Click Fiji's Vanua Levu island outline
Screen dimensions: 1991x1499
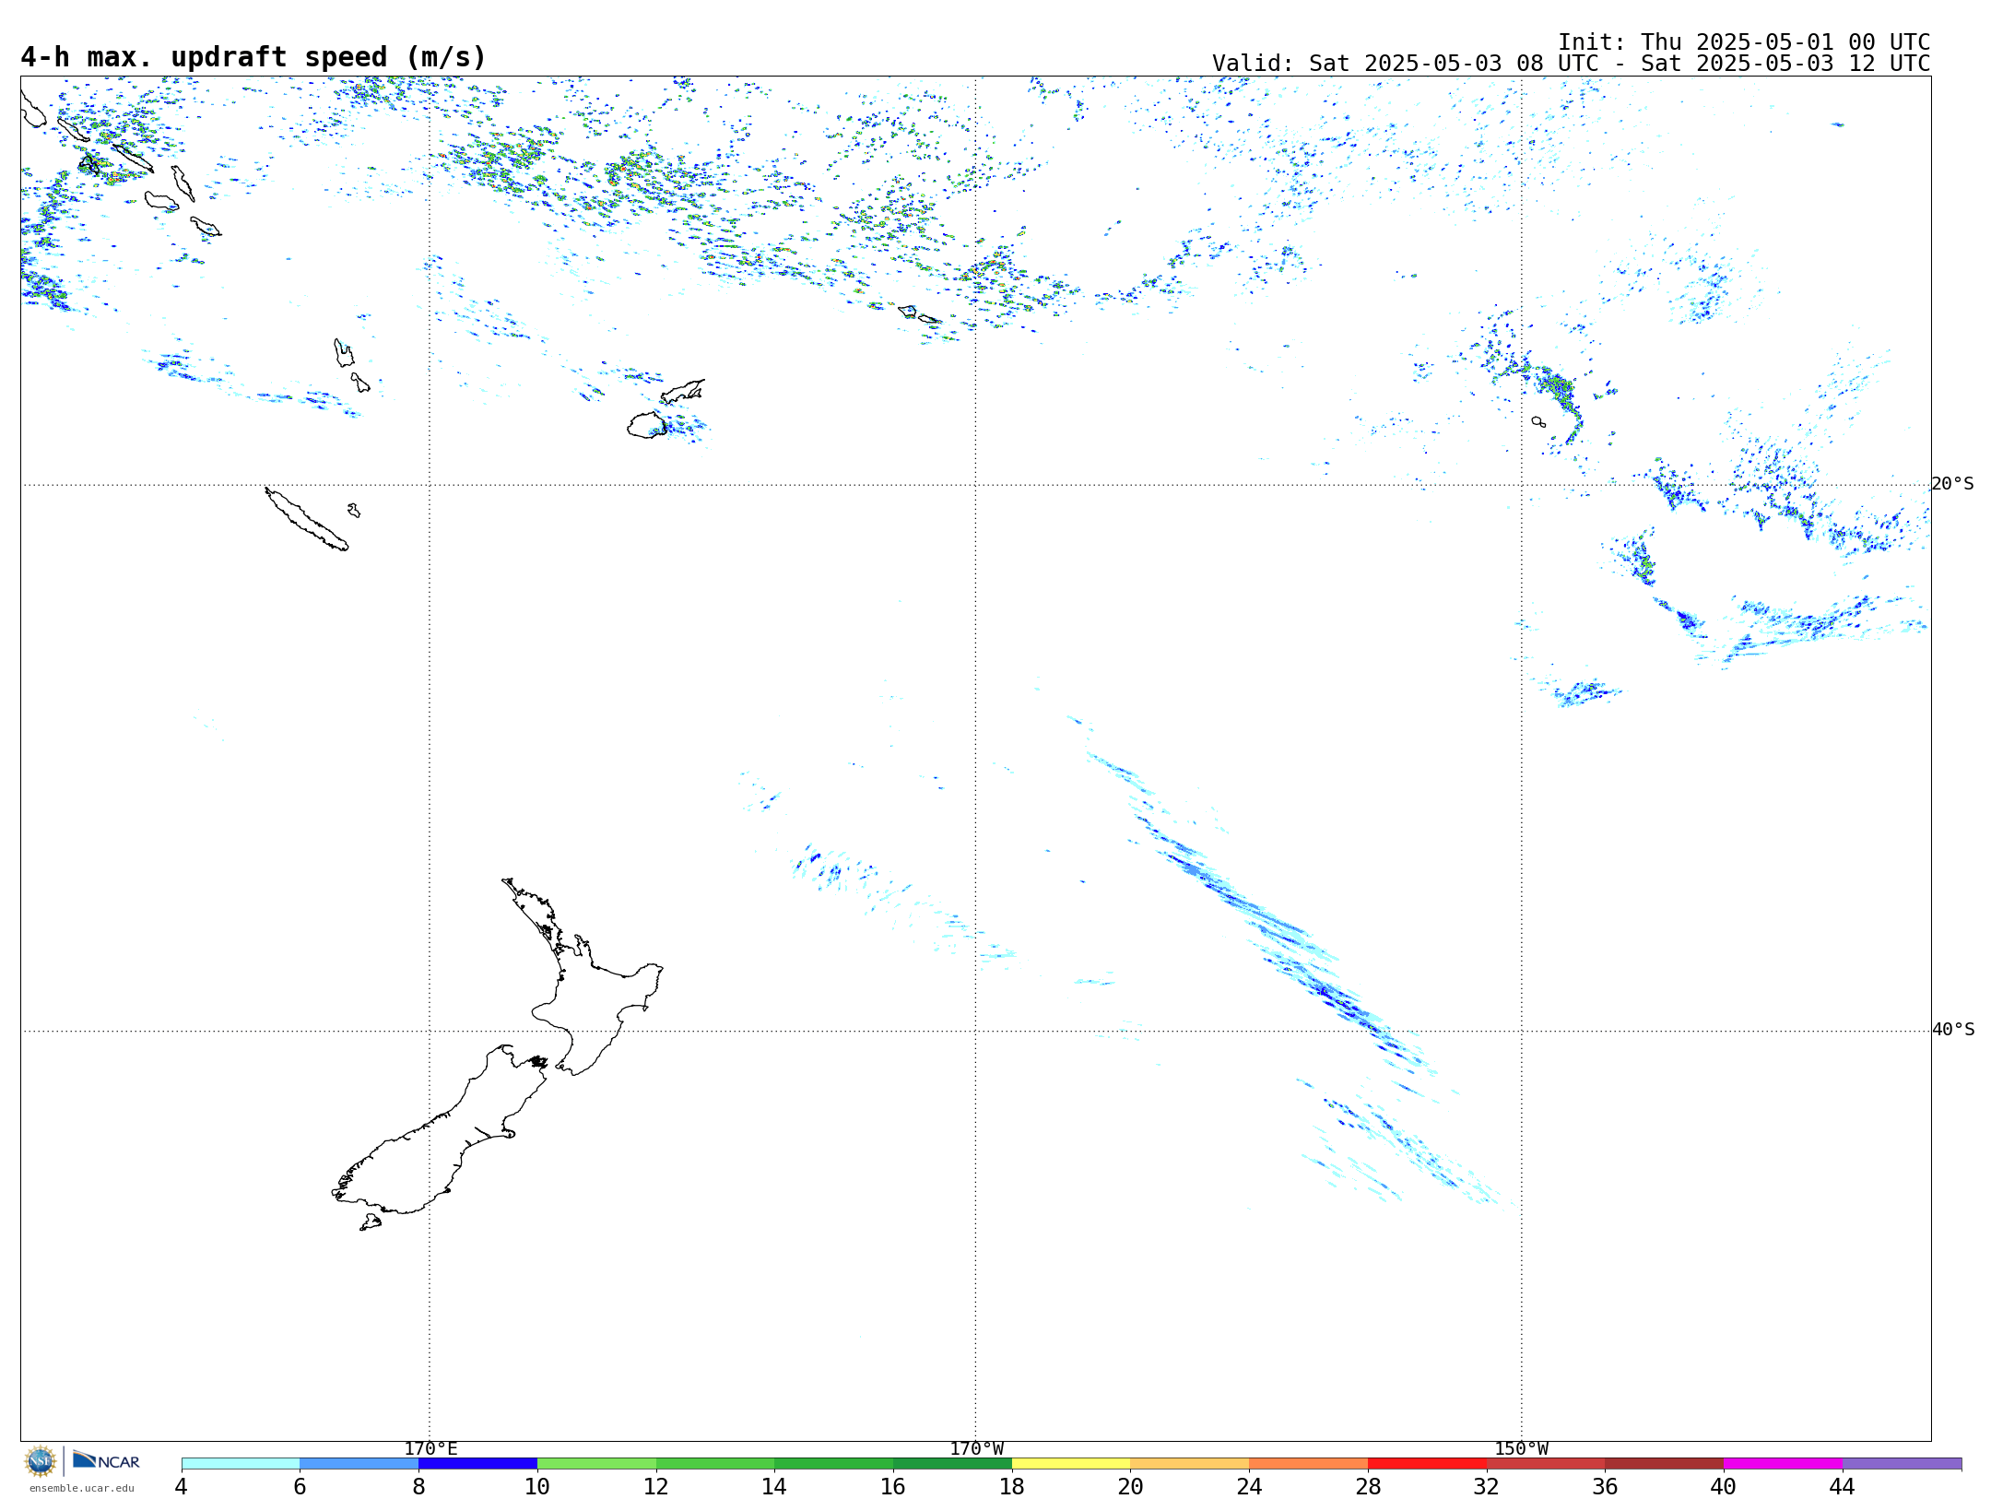(x=682, y=392)
